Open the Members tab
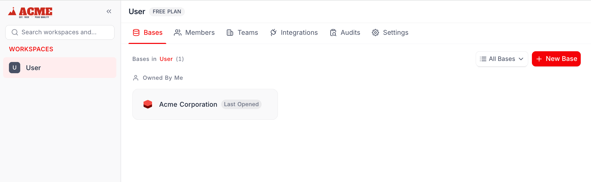This screenshot has height=182, width=591. pos(194,32)
